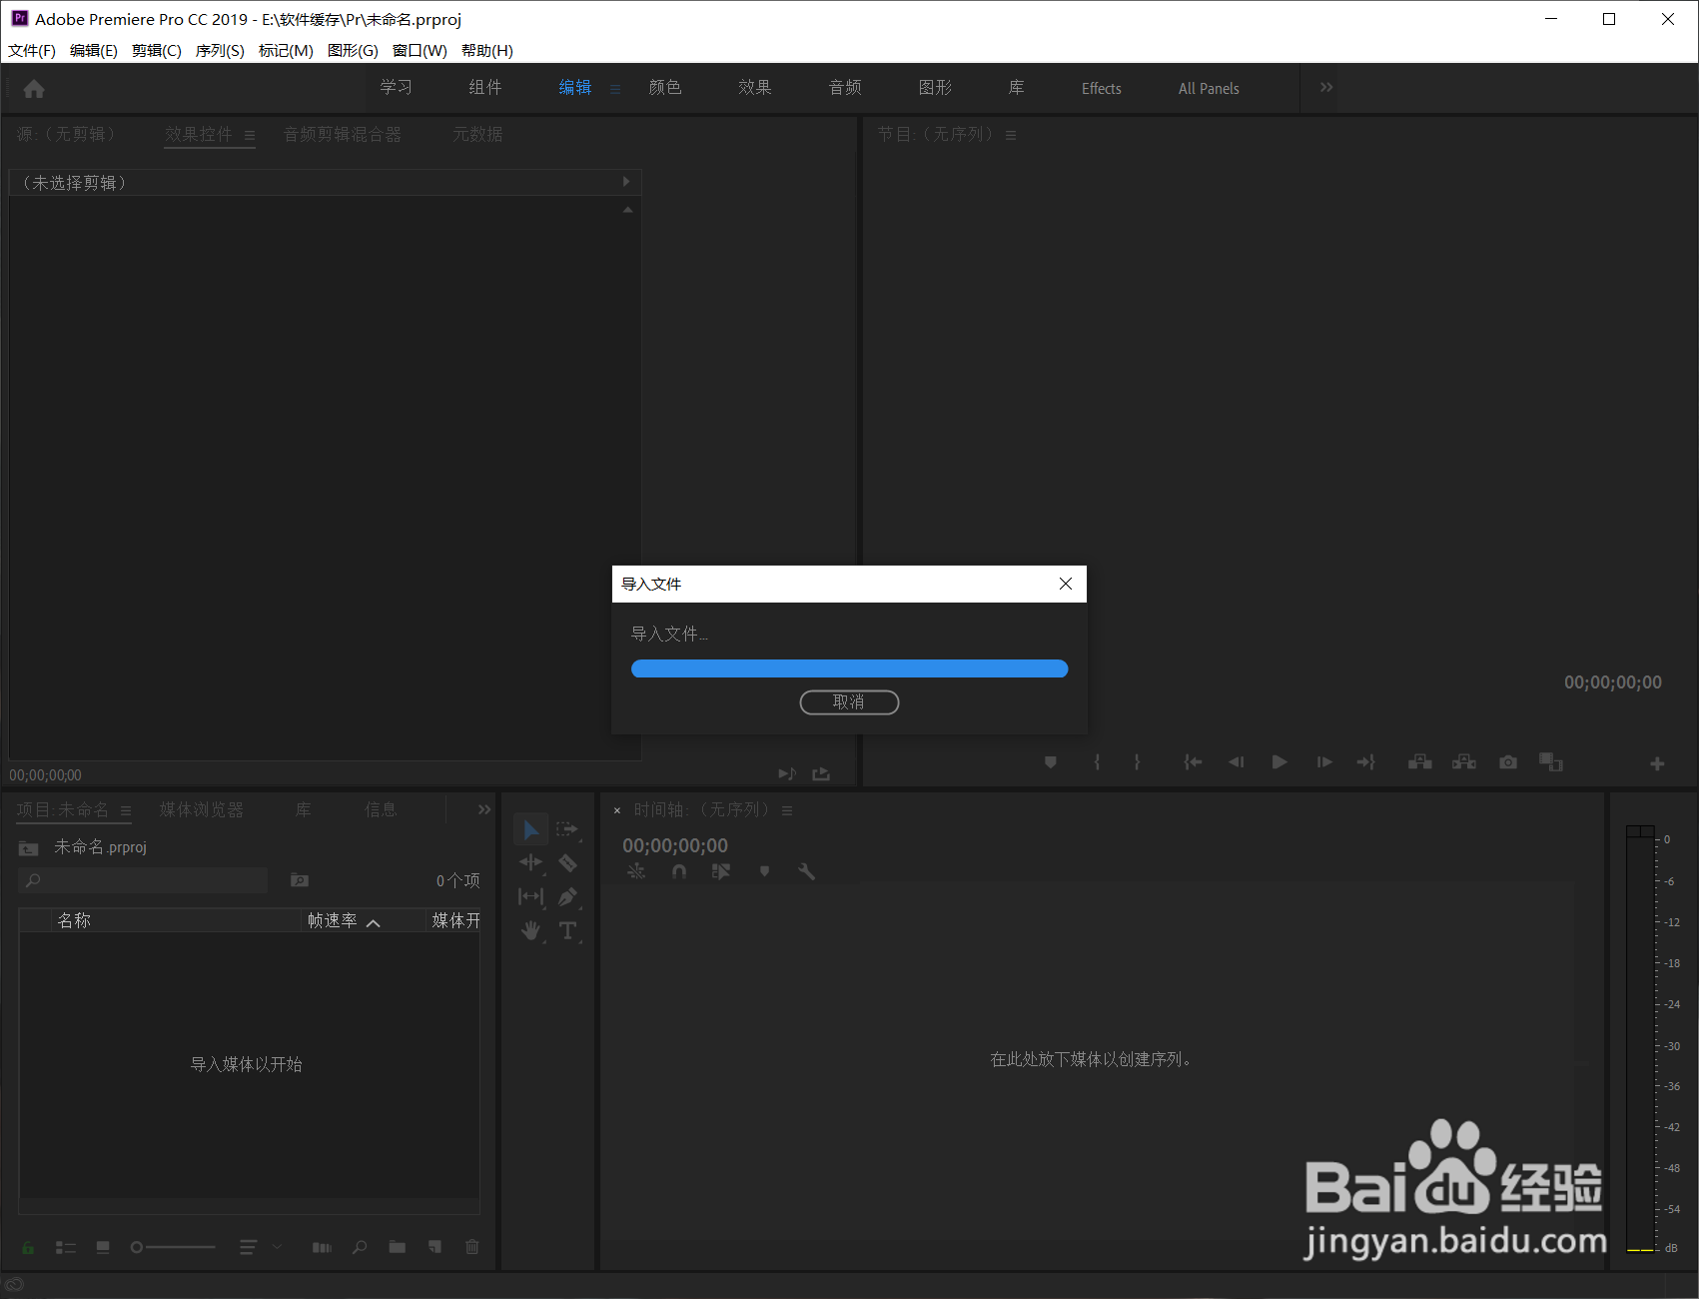Select the Razor tool
This screenshot has width=1699, height=1299.
click(x=567, y=862)
